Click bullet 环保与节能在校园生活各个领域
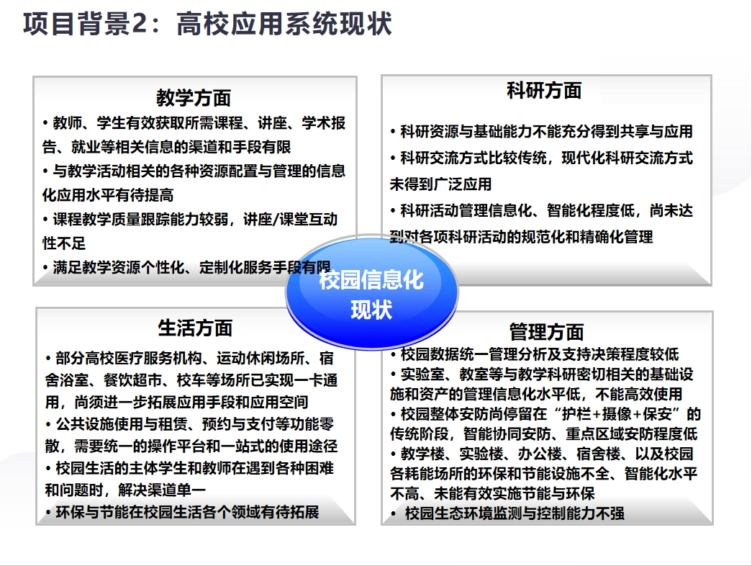 182,512
